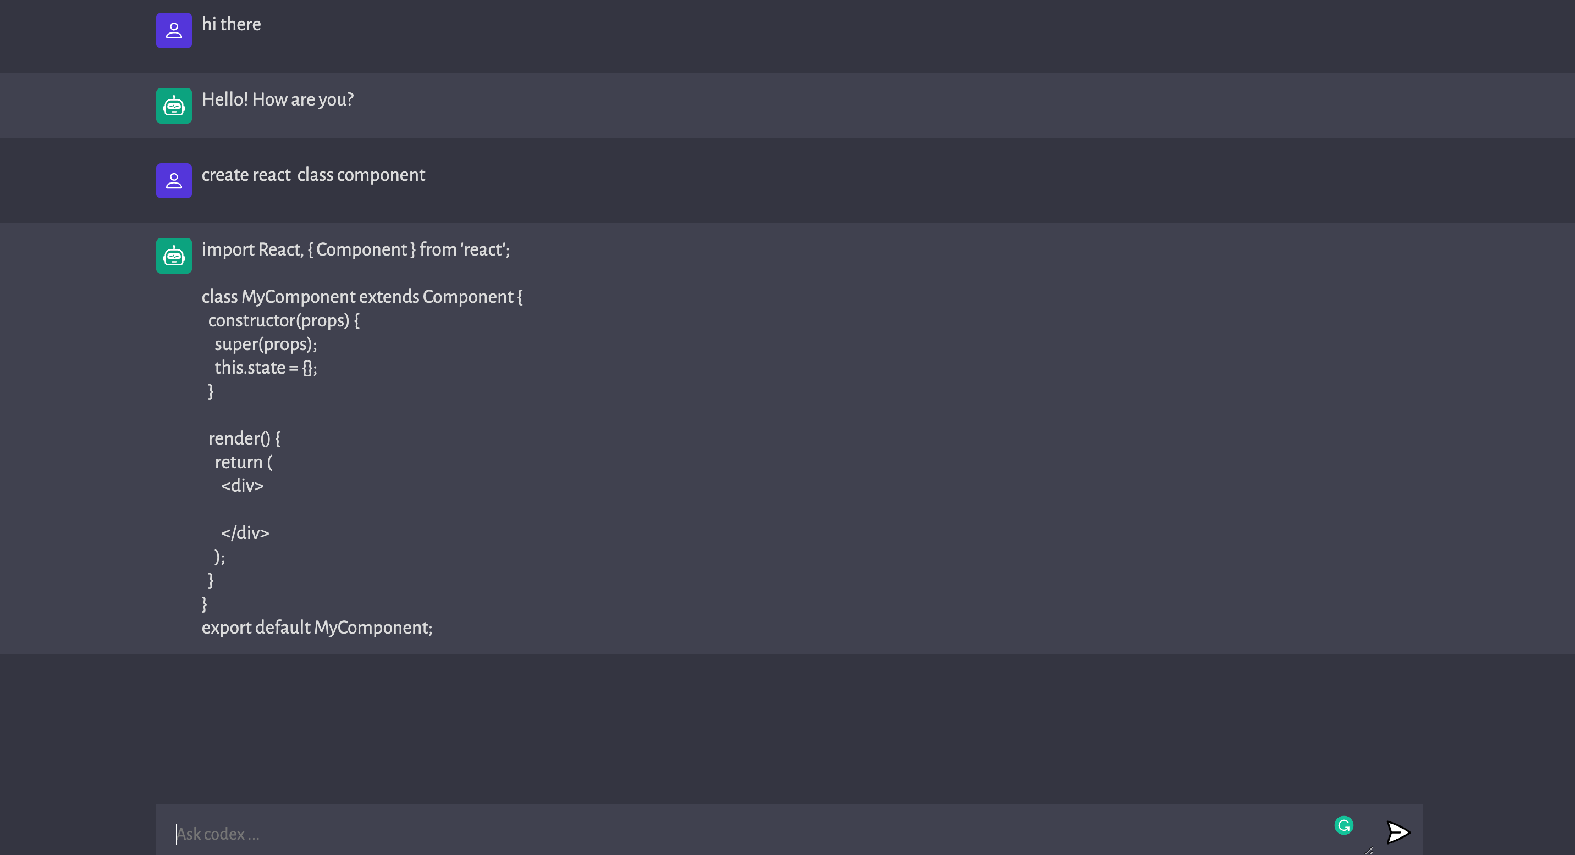Open the Grammarly icon in the input box
The image size is (1575, 855).
[x=1343, y=826]
